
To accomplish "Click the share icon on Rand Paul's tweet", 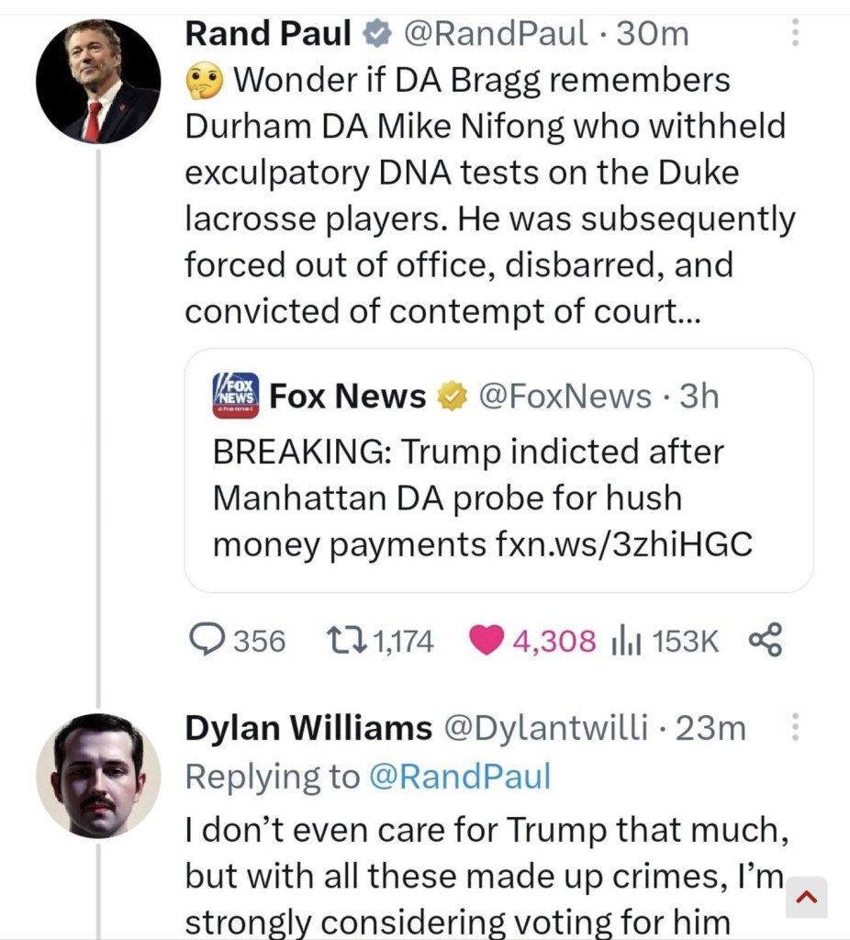I will [765, 640].
